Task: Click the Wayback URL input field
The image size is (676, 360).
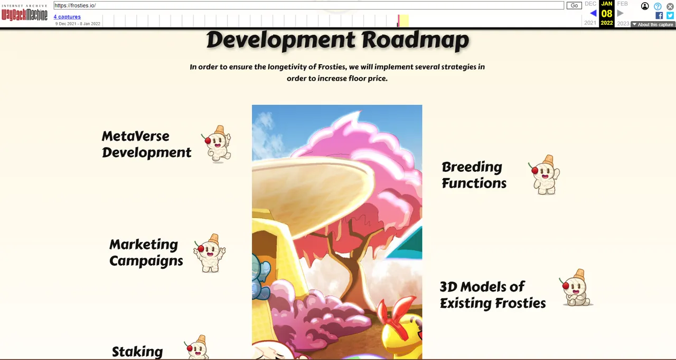Action: pyautogui.click(x=309, y=5)
